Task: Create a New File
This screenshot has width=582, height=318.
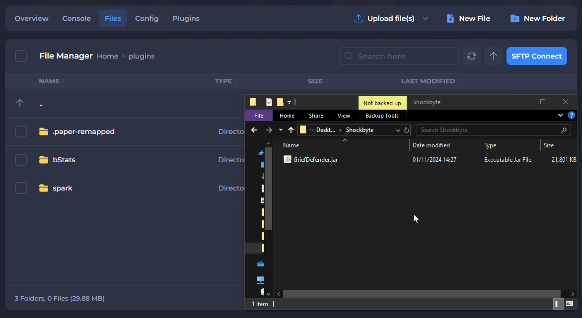Action: 468,18
